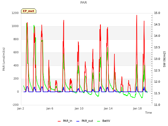Click the 14.5 right axis tick label
This screenshot has height=126, width=168.
pos(157,24)
